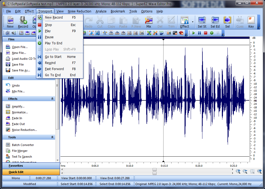This screenshot has height=189, width=265.
Task: Click the lower horizontal zoom slider thumb
Action: pos(154,173)
